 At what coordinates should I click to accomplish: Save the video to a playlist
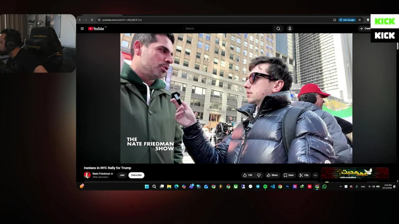point(289,175)
